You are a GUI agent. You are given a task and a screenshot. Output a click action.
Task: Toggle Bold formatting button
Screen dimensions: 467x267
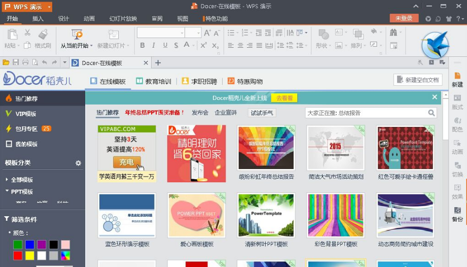[x=142, y=45]
